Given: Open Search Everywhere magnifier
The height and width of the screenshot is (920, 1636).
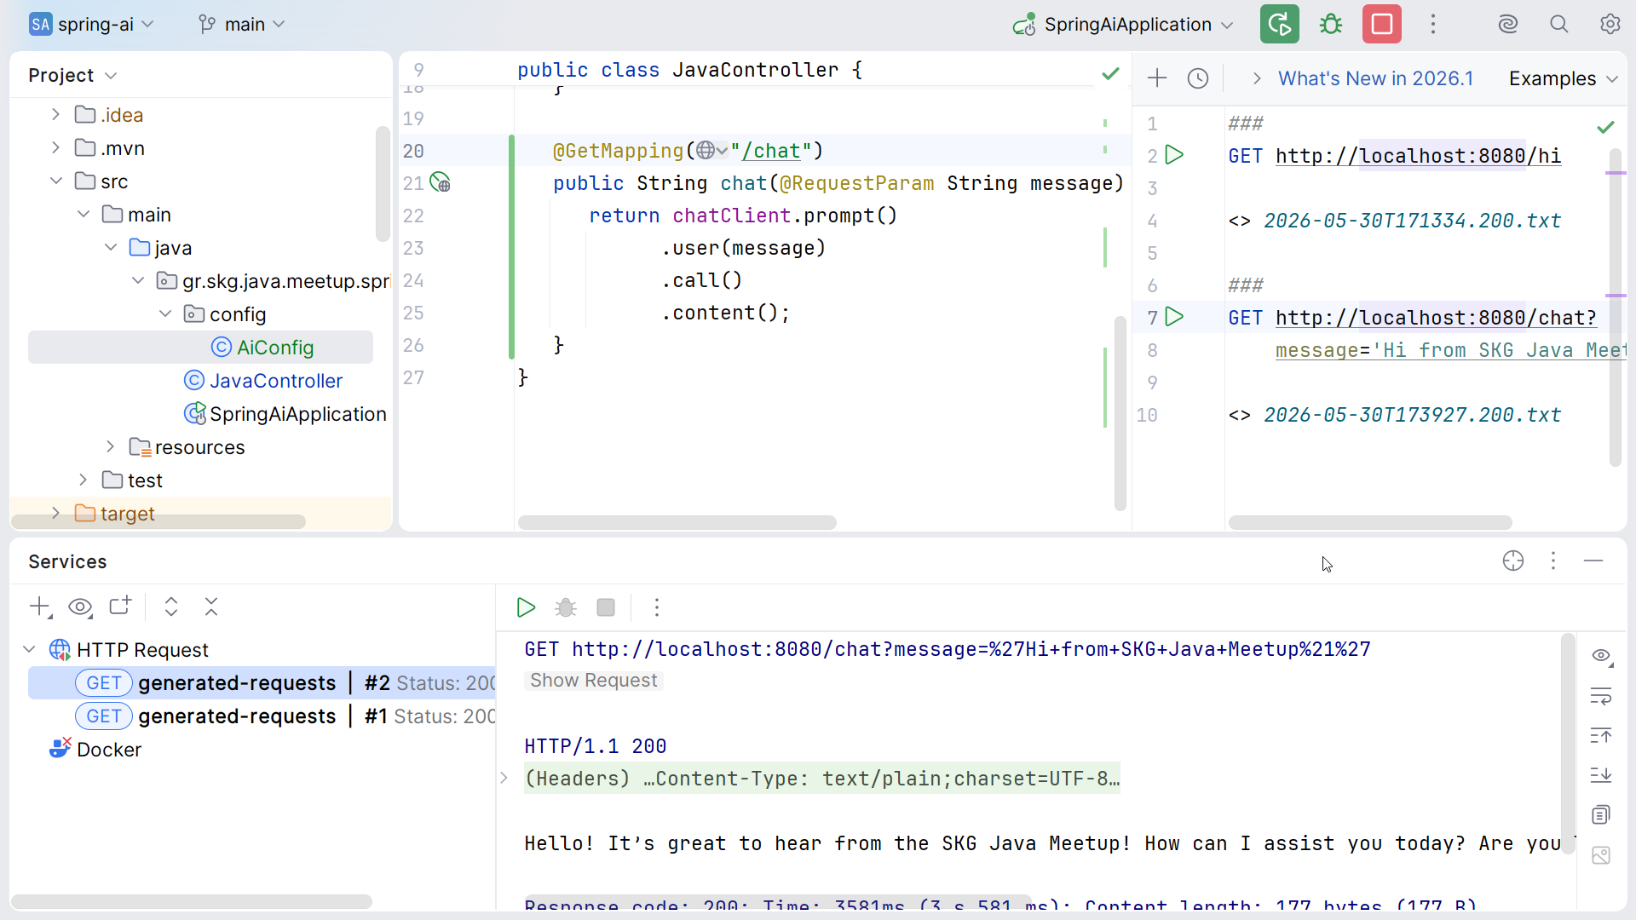Looking at the screenshot, I should coord(1558,24).
